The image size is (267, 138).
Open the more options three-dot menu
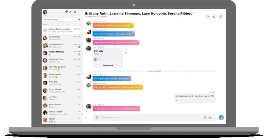point(79,12)
